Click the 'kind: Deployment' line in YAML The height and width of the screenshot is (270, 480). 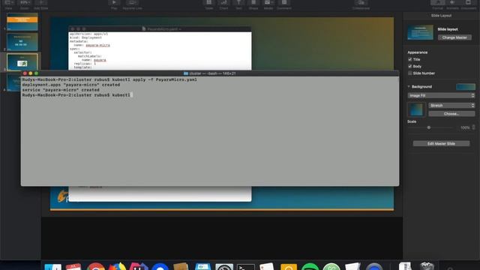coord(85,37)
